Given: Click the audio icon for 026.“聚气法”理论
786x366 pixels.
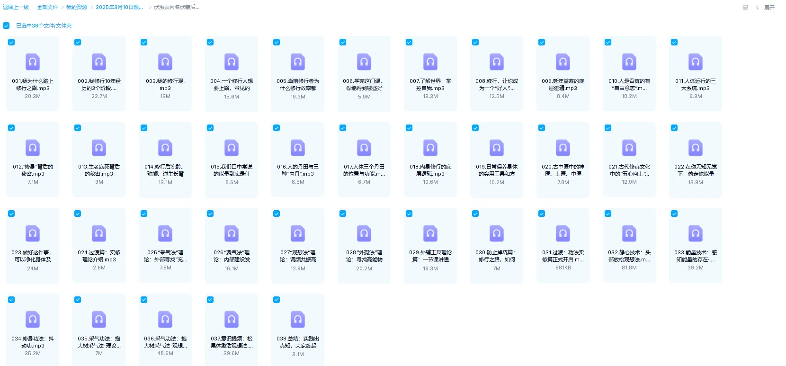Looking at the screenshot, I should 232,233.
